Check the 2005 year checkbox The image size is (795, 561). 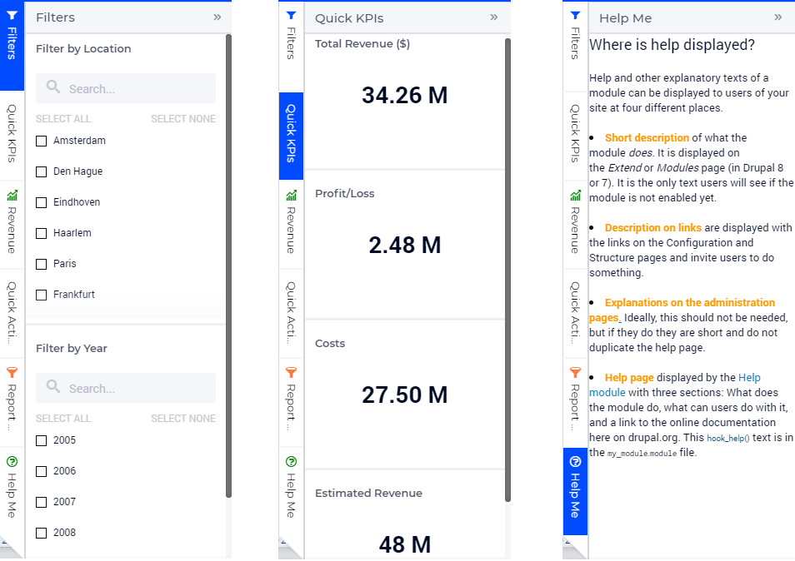pyautogui.click(x=40, y=440)
